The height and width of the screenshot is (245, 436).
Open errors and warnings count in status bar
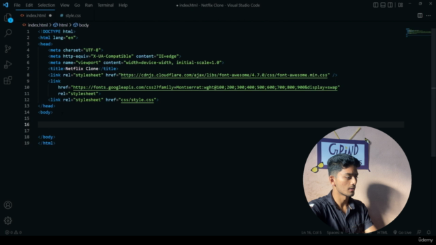coord(13,232)
